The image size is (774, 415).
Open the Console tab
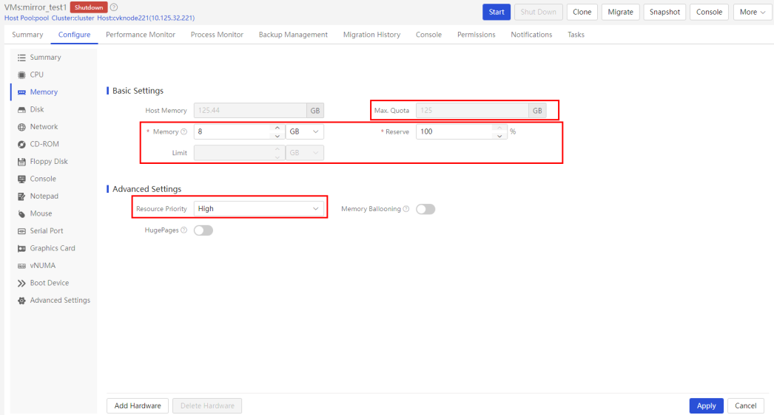coord(428,35)
